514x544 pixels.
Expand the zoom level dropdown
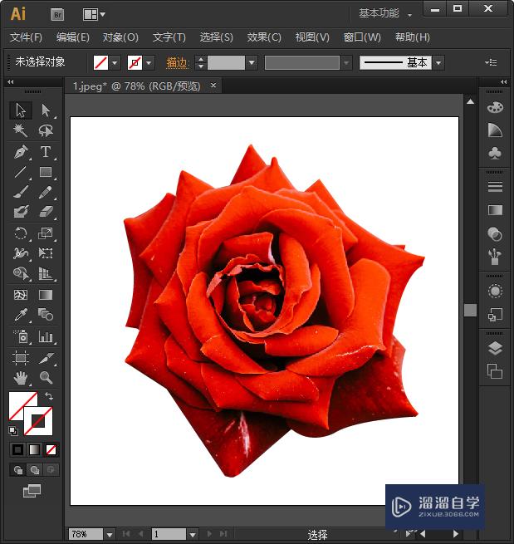110,535
